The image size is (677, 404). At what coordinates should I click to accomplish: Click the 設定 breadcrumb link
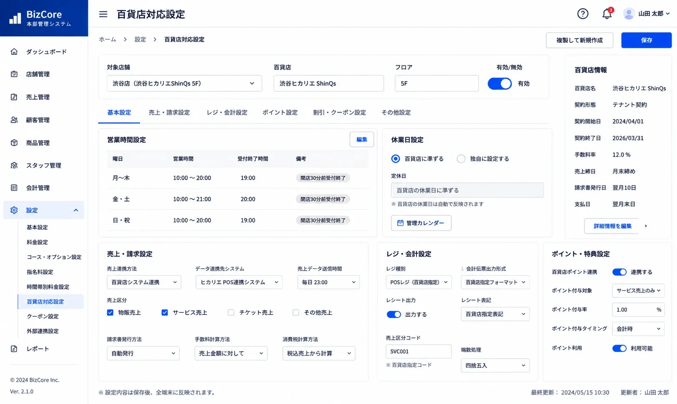point(140,39)
